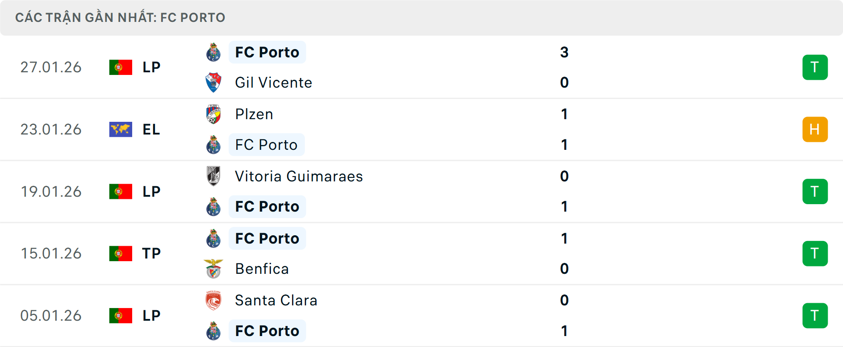Click the Portugal flag next to LP on 27.01.26
Viewport: 843px width, 347px height.
pyautogui.click(x=120, y=67)
